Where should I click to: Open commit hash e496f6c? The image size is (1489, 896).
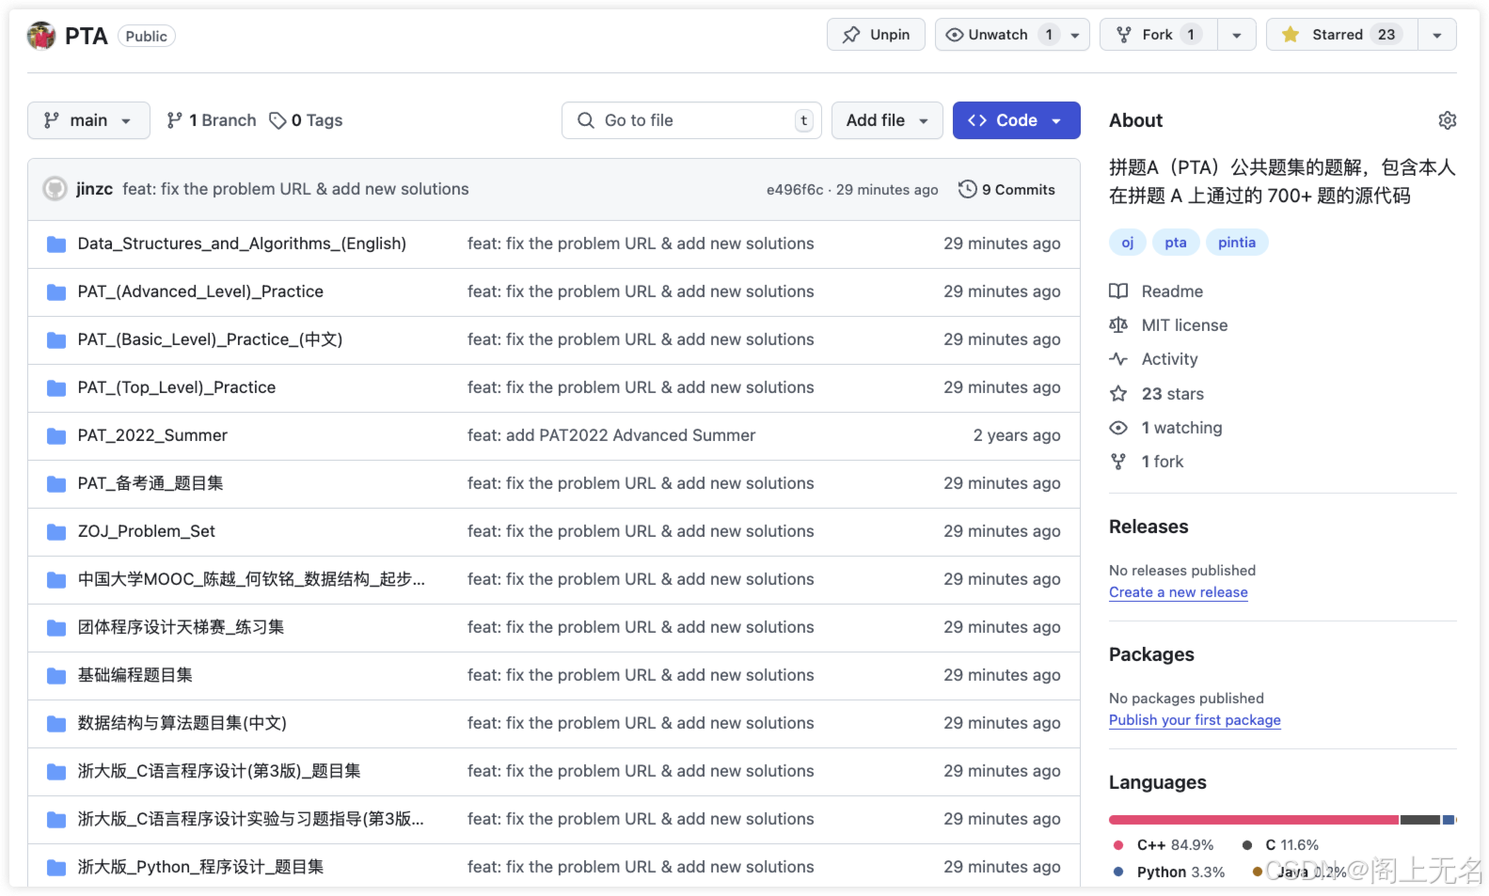point(794,190)
